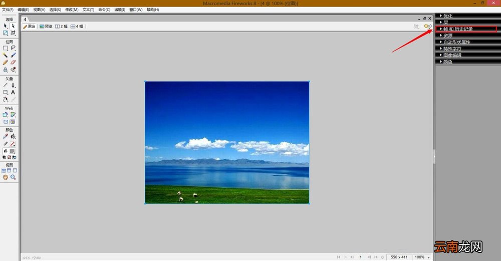The width and height of the screenshot is (501, 261).
Task: Pick the Eraser tool
Action: 13,62
